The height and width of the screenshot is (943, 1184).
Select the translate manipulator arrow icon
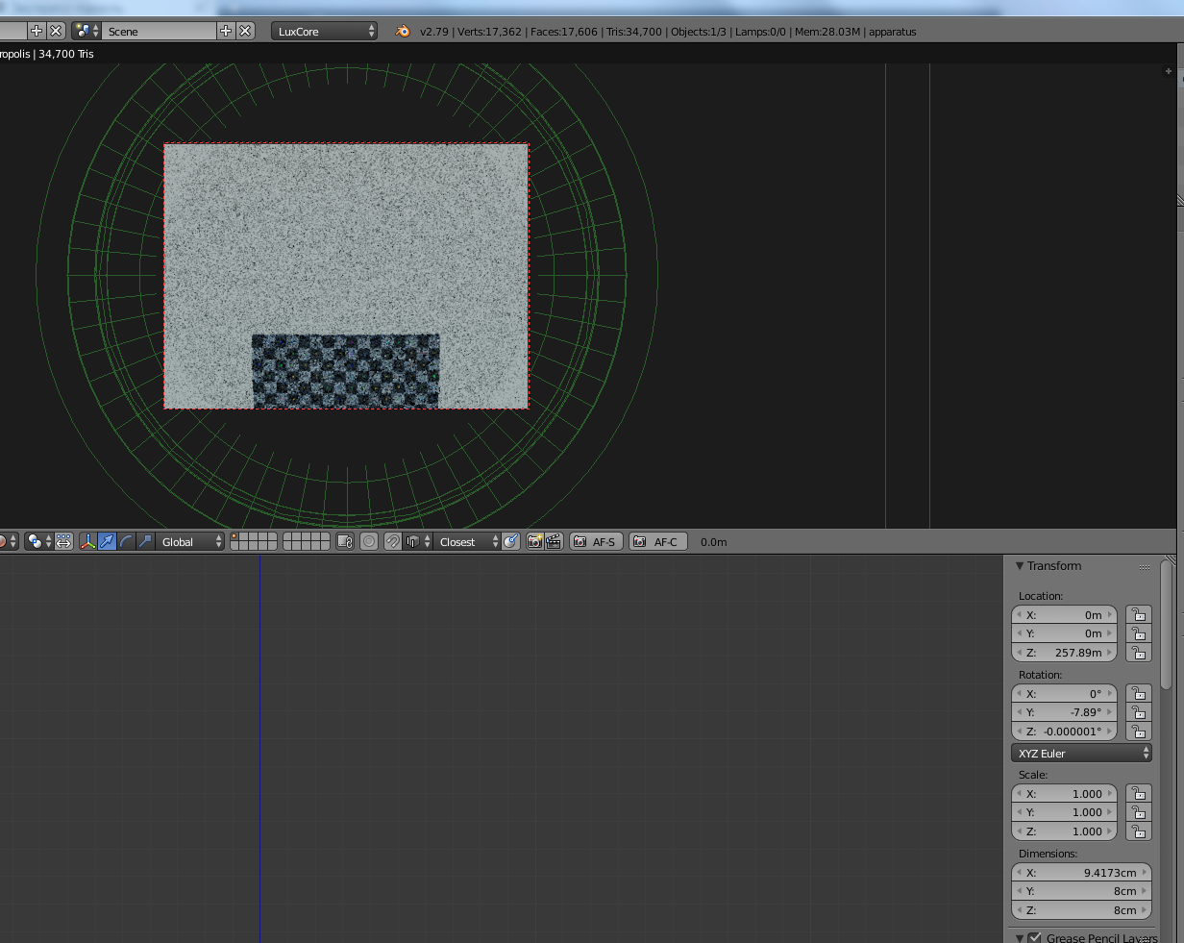pos(107,542)
